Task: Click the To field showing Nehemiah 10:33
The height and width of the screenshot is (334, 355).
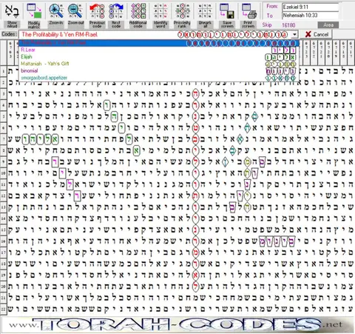Action: point(310,16)
